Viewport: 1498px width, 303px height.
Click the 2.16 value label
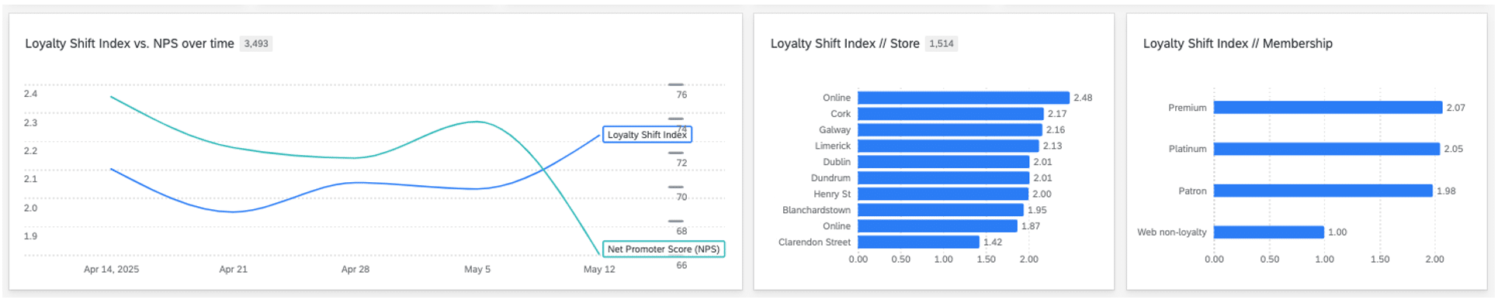click(x=1056, y=130)
